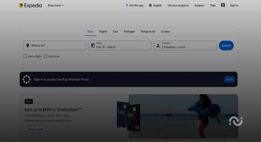Click the download arrow icon on Get the app
Viewport: 261px width, 142px height.
[x=127, y=5]
